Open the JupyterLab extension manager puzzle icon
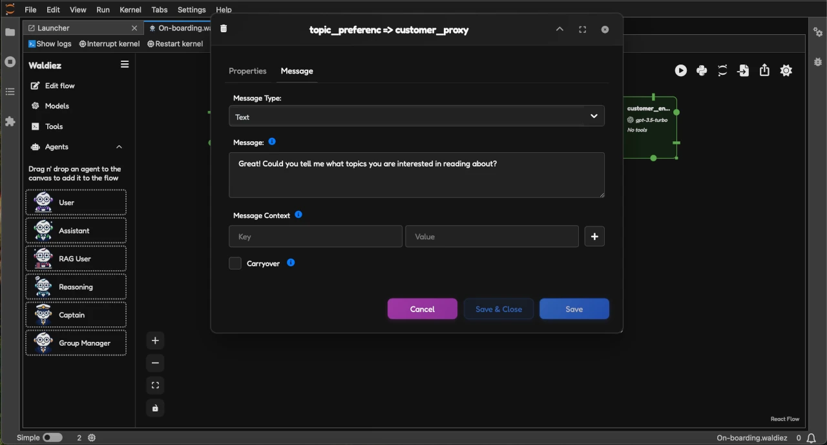 pos(10,121)
